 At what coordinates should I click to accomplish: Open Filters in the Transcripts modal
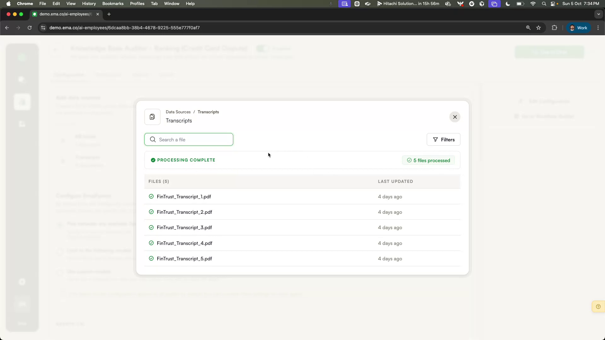(443, 139)
